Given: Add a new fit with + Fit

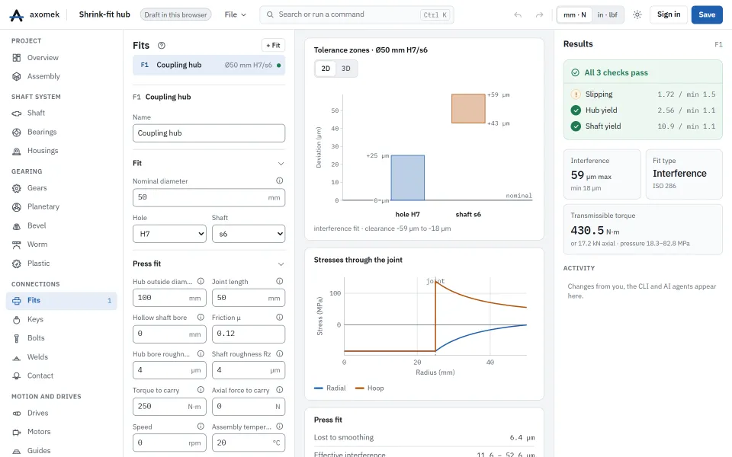Looking at the screenshot, I should 273,45.
